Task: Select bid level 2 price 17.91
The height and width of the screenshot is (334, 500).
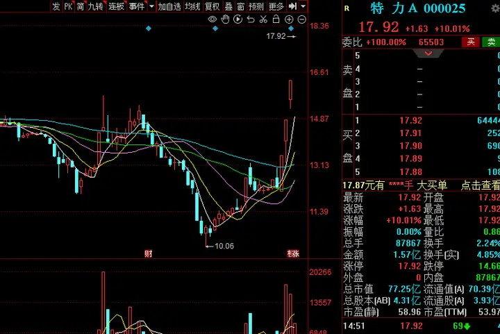Action: tap(410, 133)
